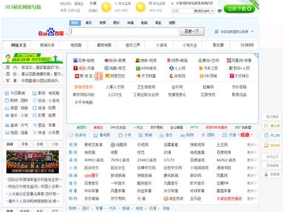Image resolution: width=283 pixels, height=212 pixels.
Task: Click the 淘宝热卖 icon in the 购物 row
Action: point(166,199)
